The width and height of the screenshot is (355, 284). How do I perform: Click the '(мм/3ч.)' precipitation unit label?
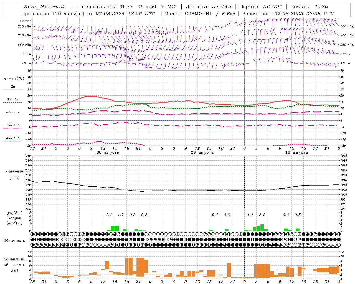[x=14, y=213]
